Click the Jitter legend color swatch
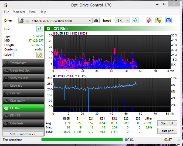The height and width of the screenshot is (146, 183). pos(79,76)
